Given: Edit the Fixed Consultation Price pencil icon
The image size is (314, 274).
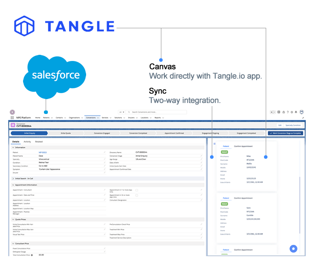Looking at the screenshot, I should tap(104, 248).
